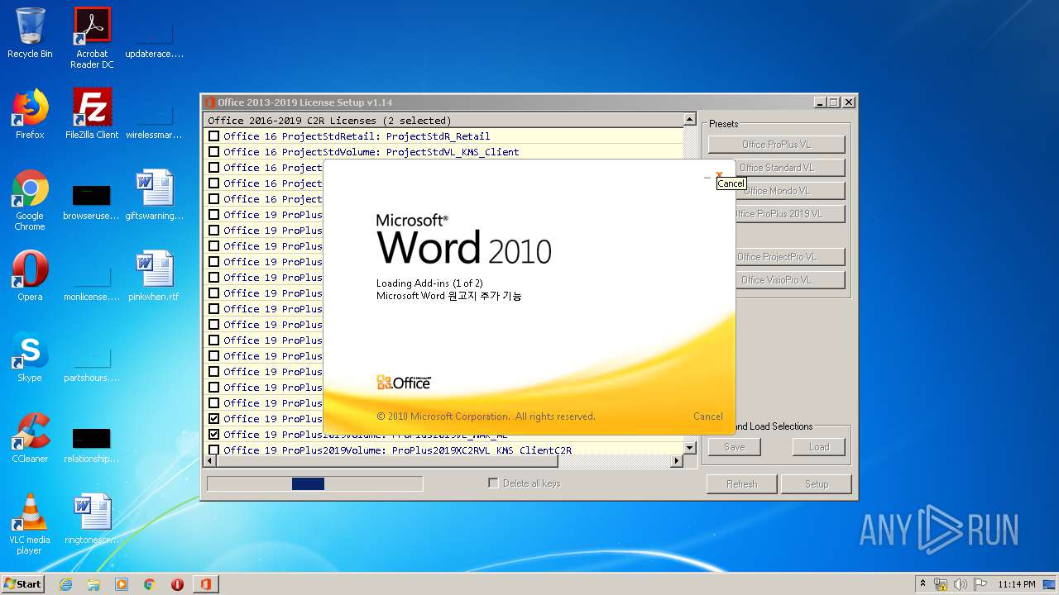Viewport: 1059px width, 595px height.
Task: Select the relationship desktop file
Action: point(92,443)
